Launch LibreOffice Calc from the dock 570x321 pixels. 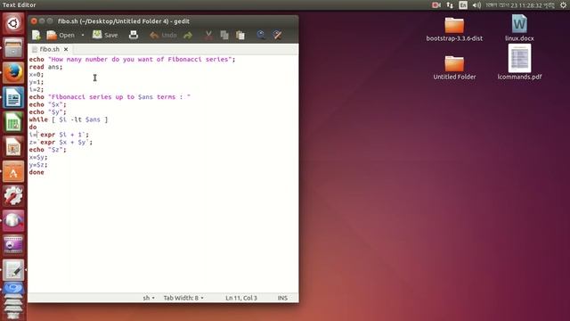[x=13, y=122]
